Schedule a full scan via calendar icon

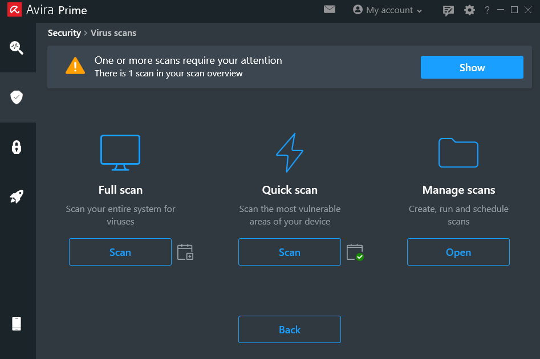[x=185, y=252]
